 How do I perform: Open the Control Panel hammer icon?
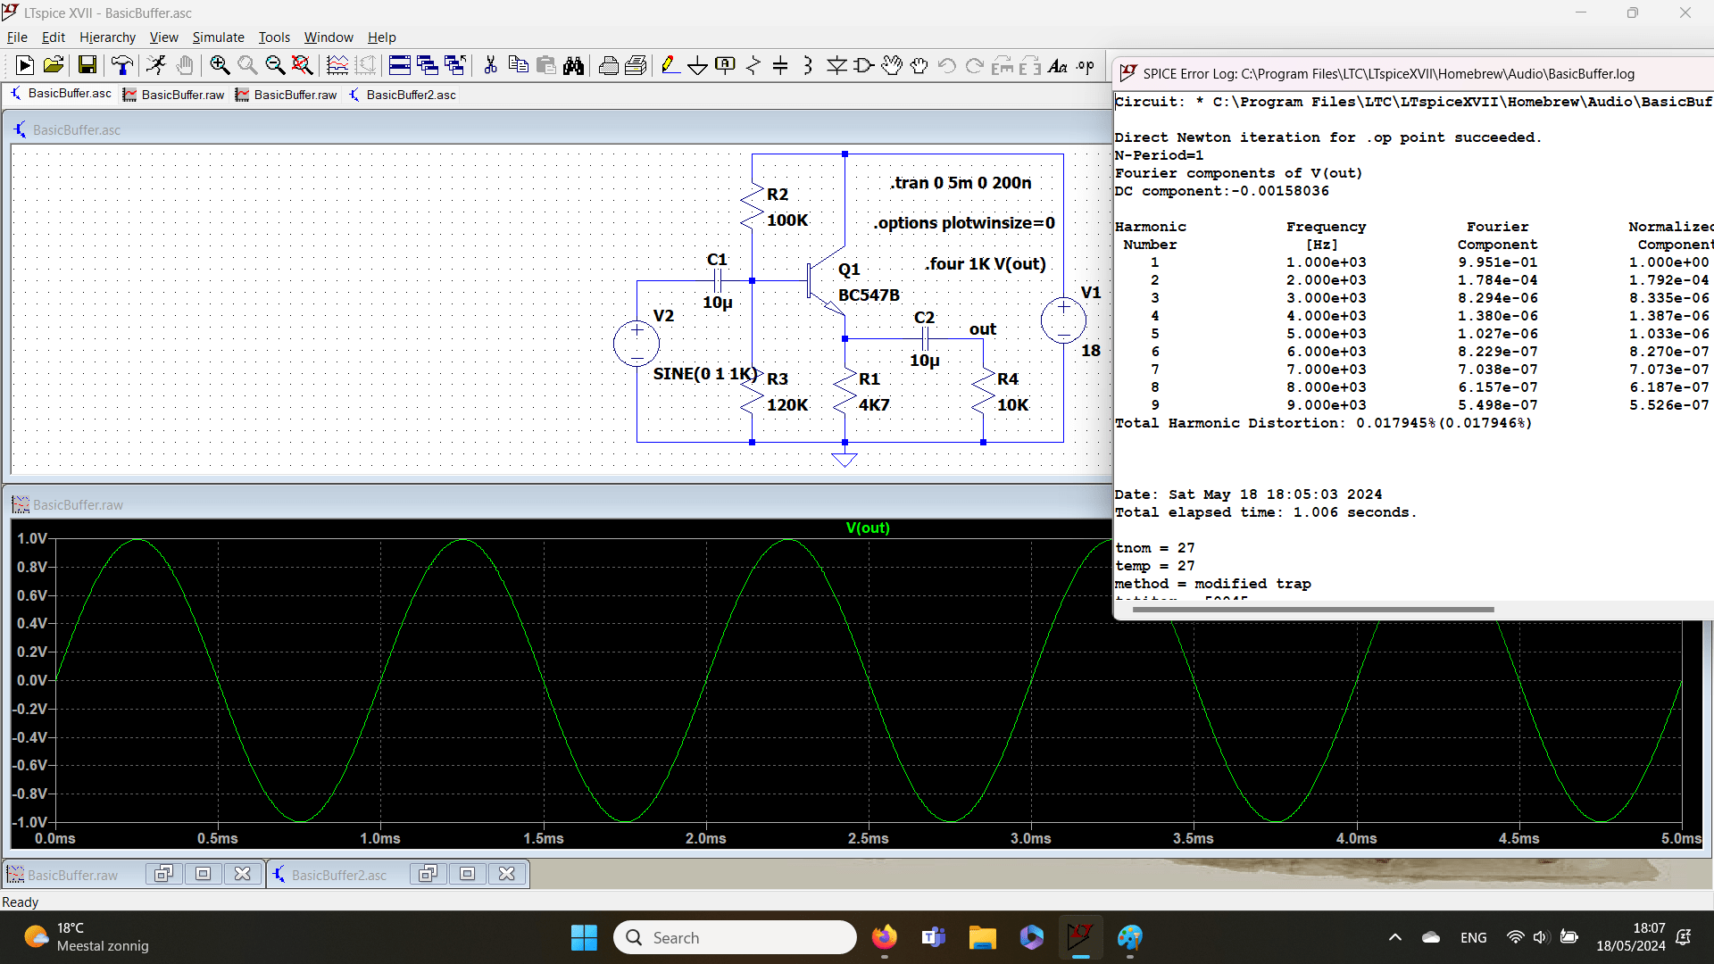(122, 65)
